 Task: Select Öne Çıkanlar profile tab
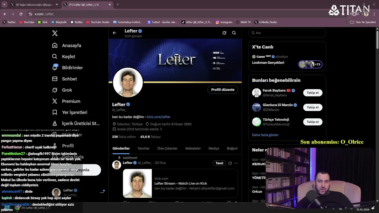point(167,149)
